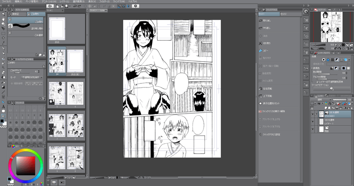Select the Zoom magnifier tool in toolbox
354x186 pixels.
pyautogui.click(x=3, y=14)
